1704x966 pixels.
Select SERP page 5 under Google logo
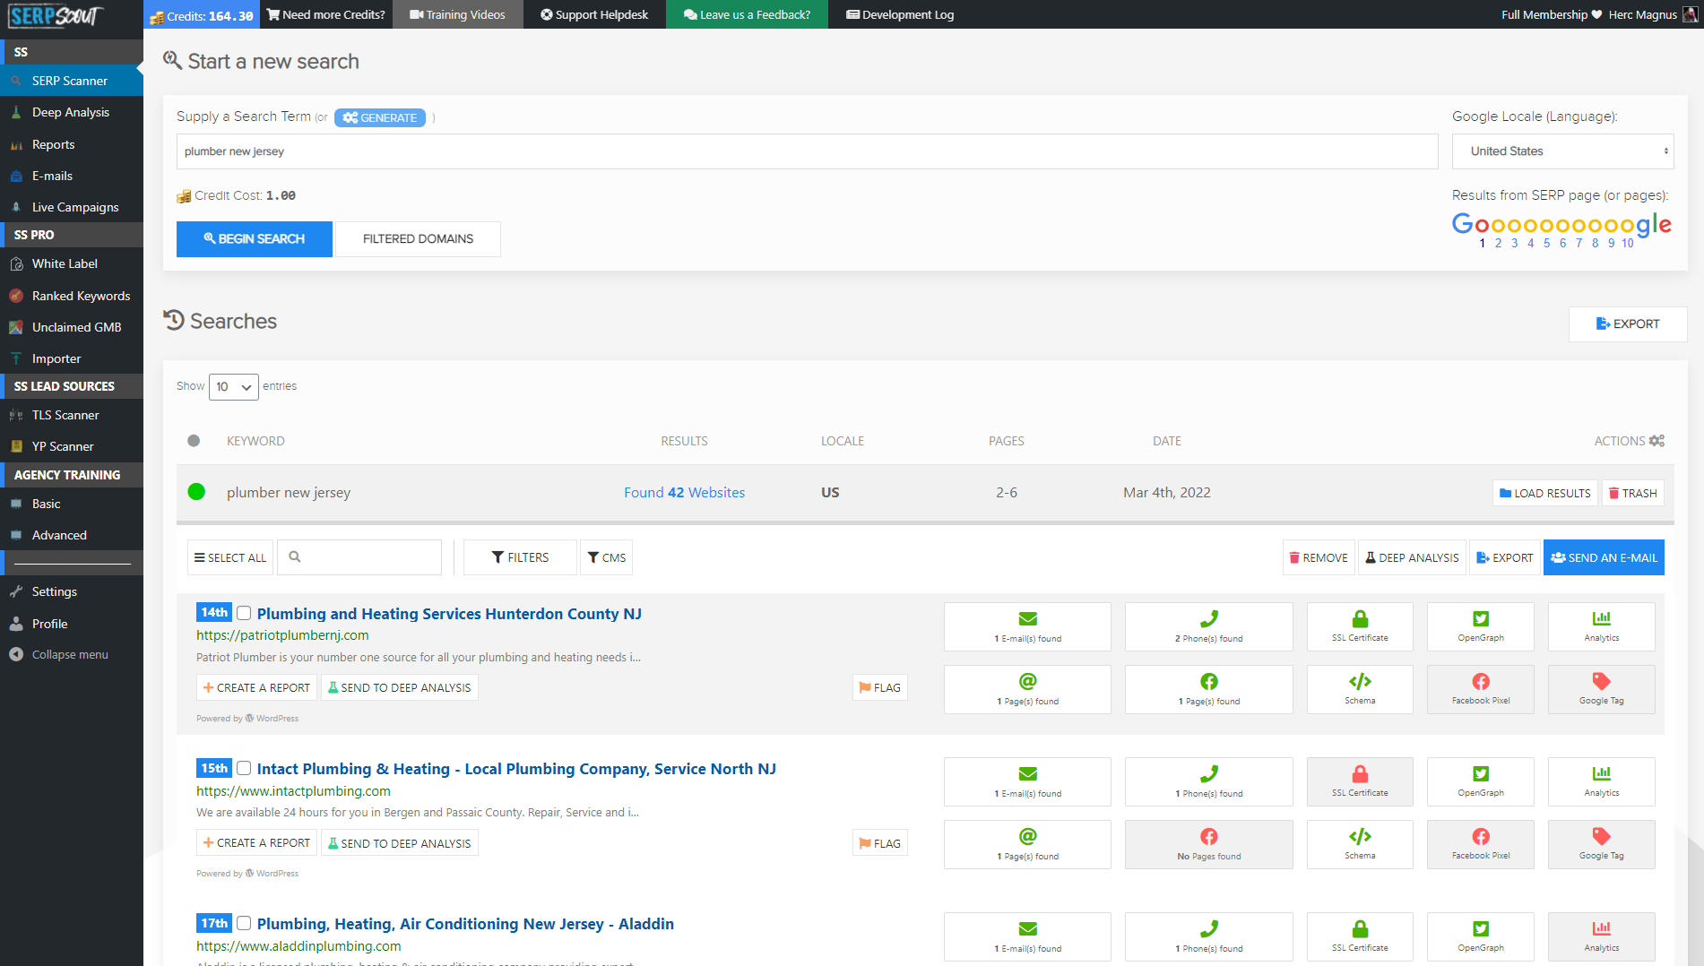tap(1546, 243)
